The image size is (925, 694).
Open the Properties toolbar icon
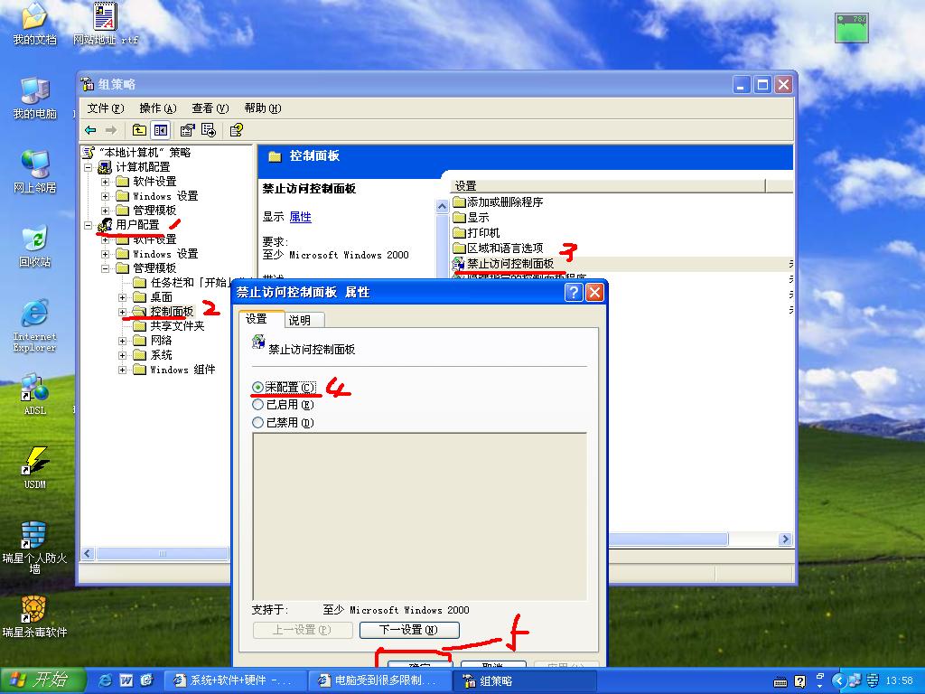pyautogui.click(x=188, y=130)
